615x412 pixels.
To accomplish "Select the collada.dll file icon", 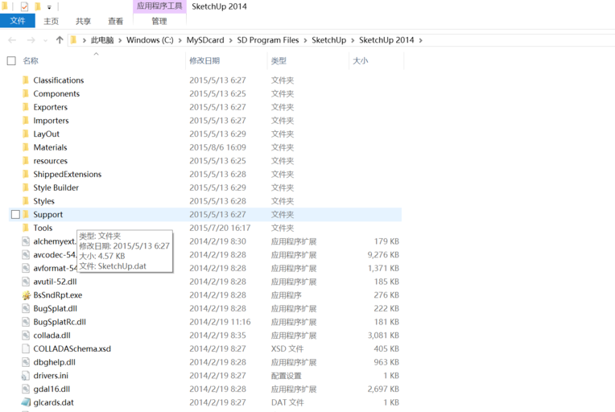I will 26,336.
